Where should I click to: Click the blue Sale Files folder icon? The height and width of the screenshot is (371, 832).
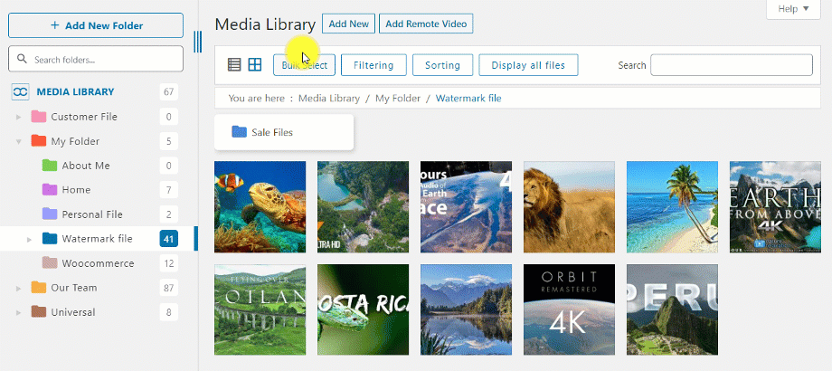[239, 132]
